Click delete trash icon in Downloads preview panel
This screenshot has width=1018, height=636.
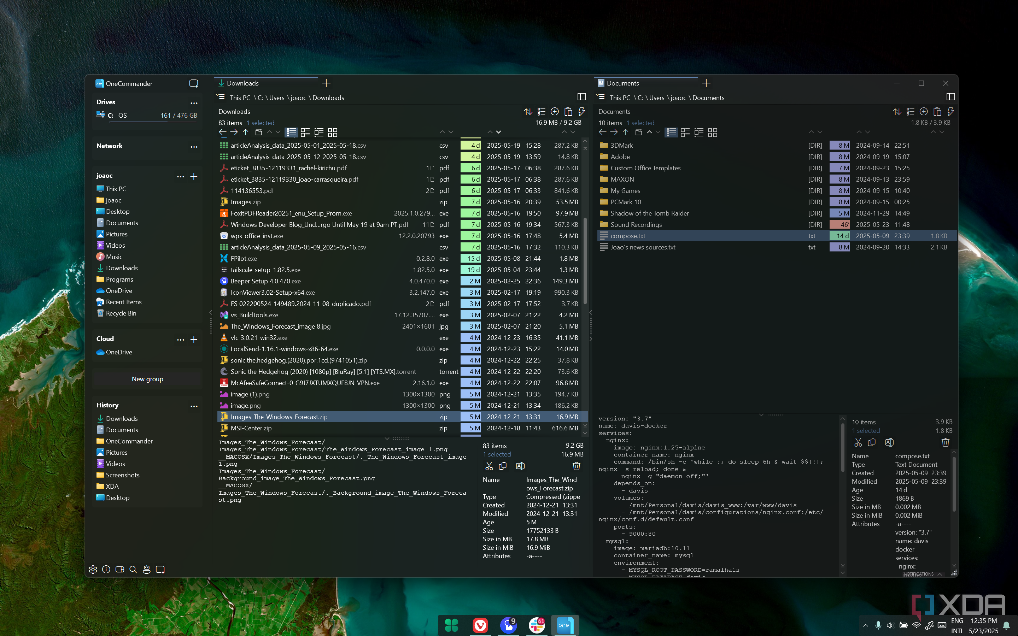(576, 466)
